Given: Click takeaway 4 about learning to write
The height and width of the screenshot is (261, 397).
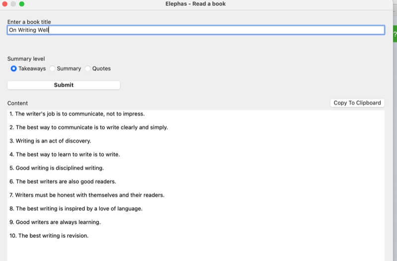Looking at the screenshot, I should pyautogui.click(x=65, y=154).
